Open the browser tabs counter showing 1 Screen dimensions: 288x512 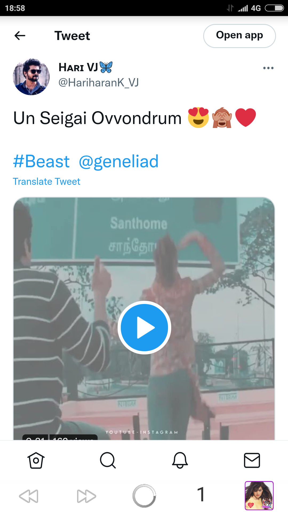coord(201,494)
